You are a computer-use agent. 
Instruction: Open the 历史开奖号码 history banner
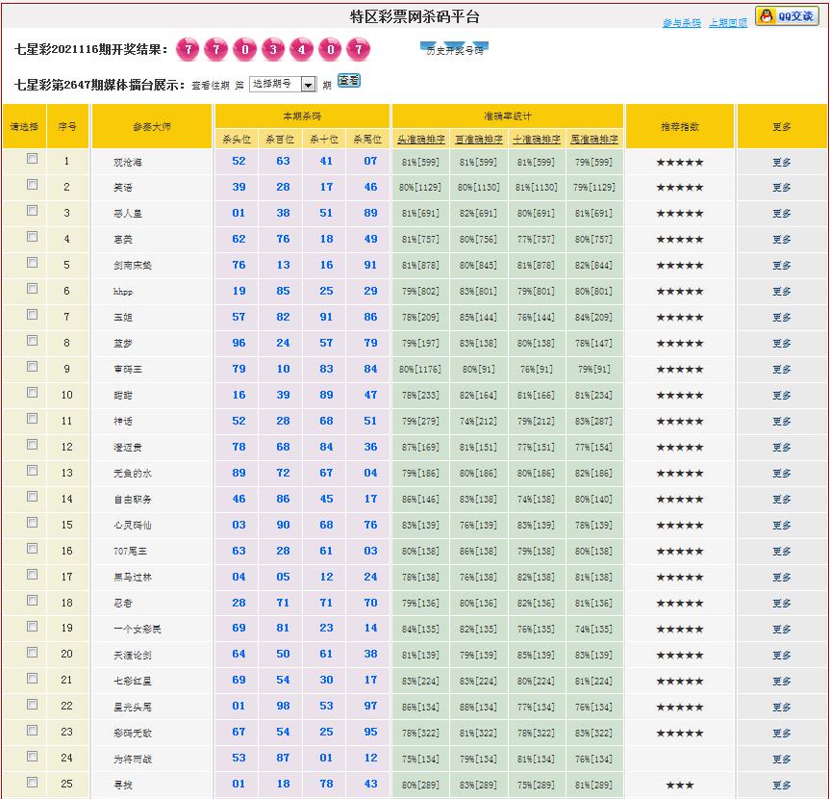pyautogui.click(x=454, y=49)
